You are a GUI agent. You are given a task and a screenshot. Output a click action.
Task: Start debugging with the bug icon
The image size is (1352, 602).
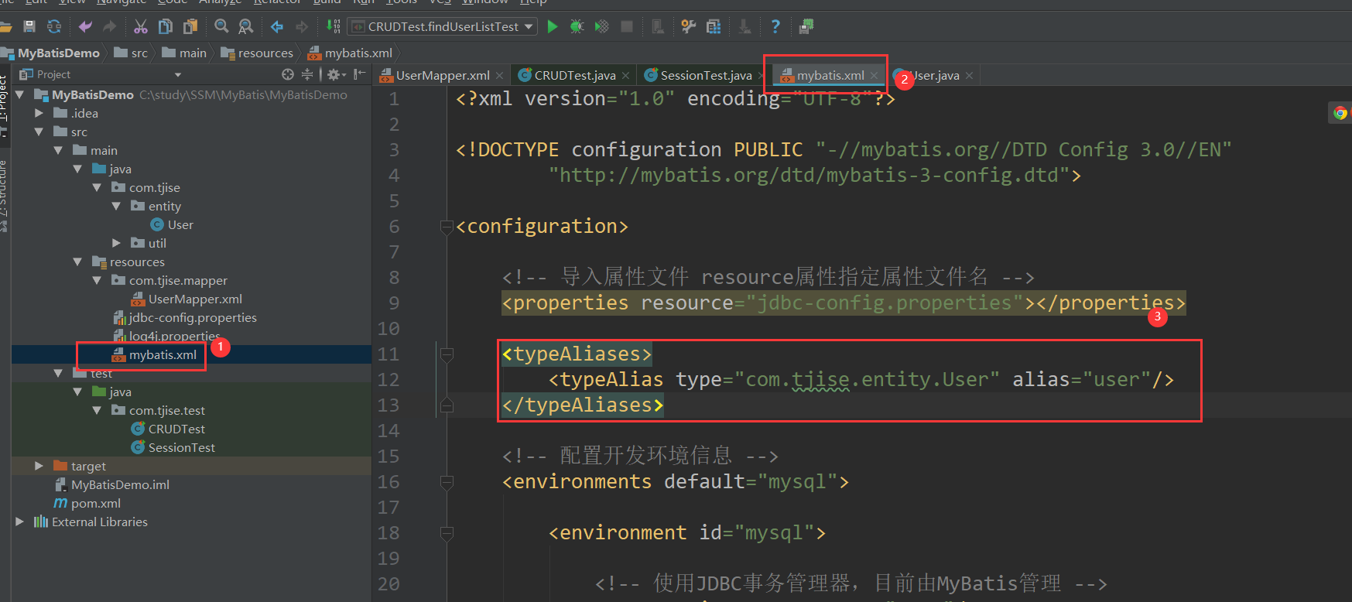[577, 26]
